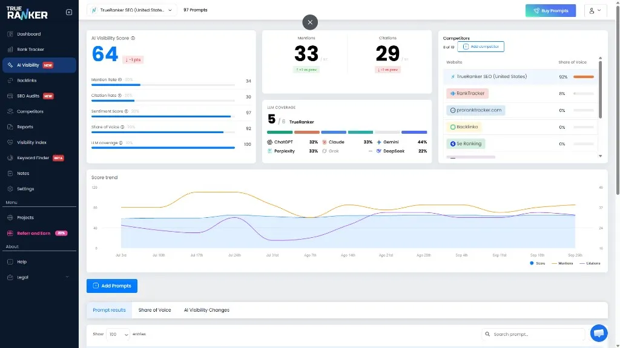
Task: Click info icon beside Mention Rate
Action: tap(120, 80)
